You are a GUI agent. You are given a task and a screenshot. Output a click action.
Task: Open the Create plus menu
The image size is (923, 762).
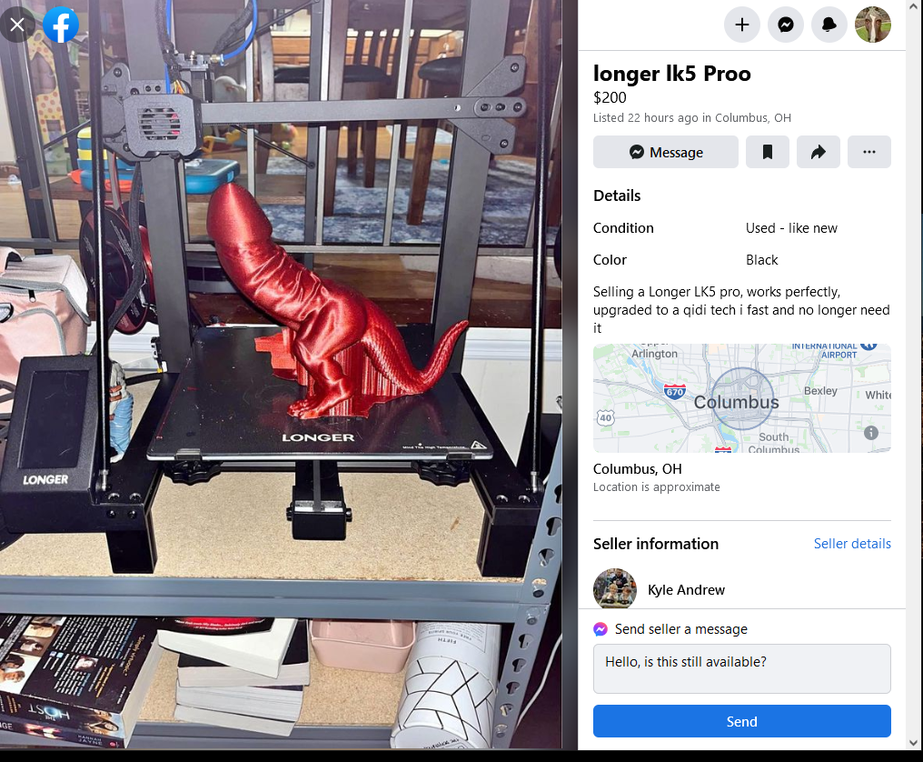pyautogui.click(x=741, y=25)
